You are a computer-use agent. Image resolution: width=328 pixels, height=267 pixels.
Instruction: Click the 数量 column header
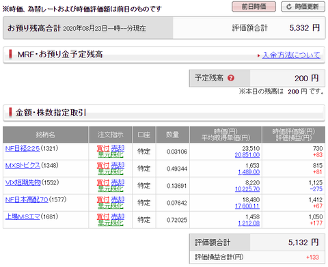coord(172,135)
